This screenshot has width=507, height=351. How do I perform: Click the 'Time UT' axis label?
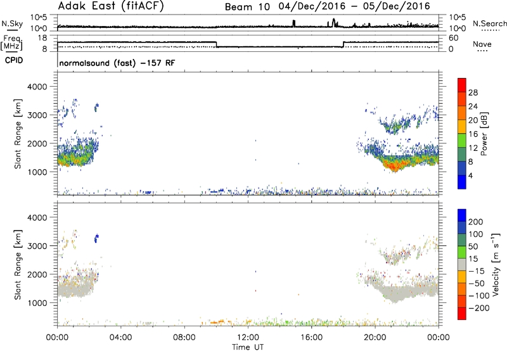click(248, 347)
